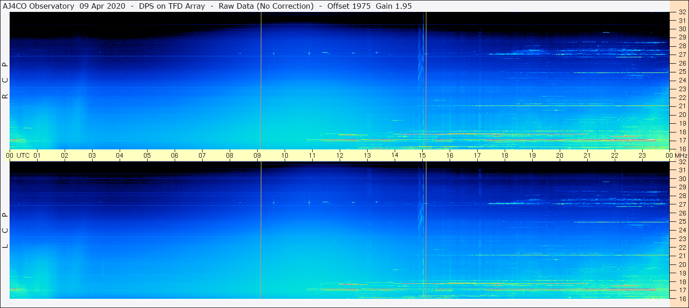Select the 20 hour marker on time axis

point(560,155)
